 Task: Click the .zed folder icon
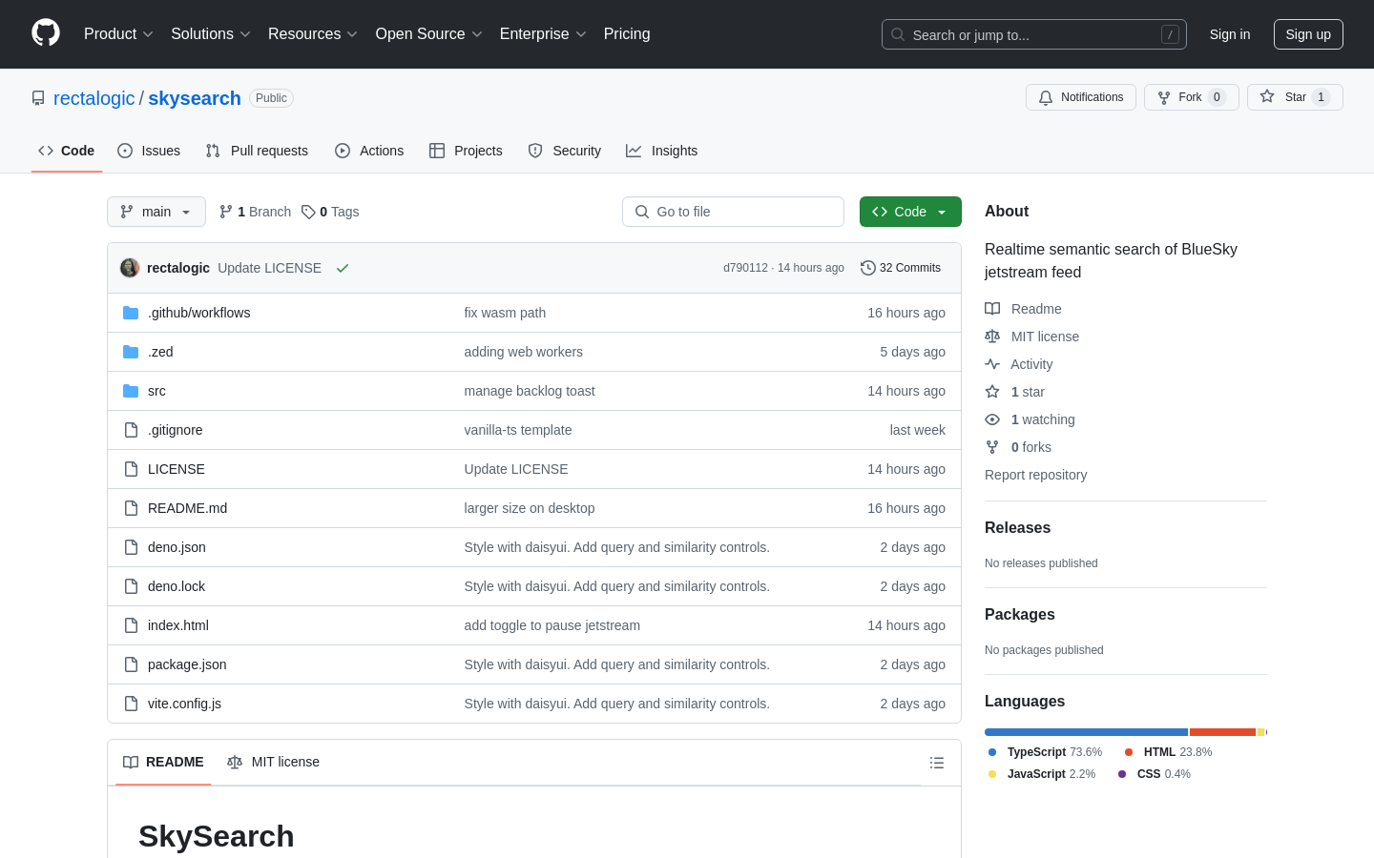(x=131, y=352)
